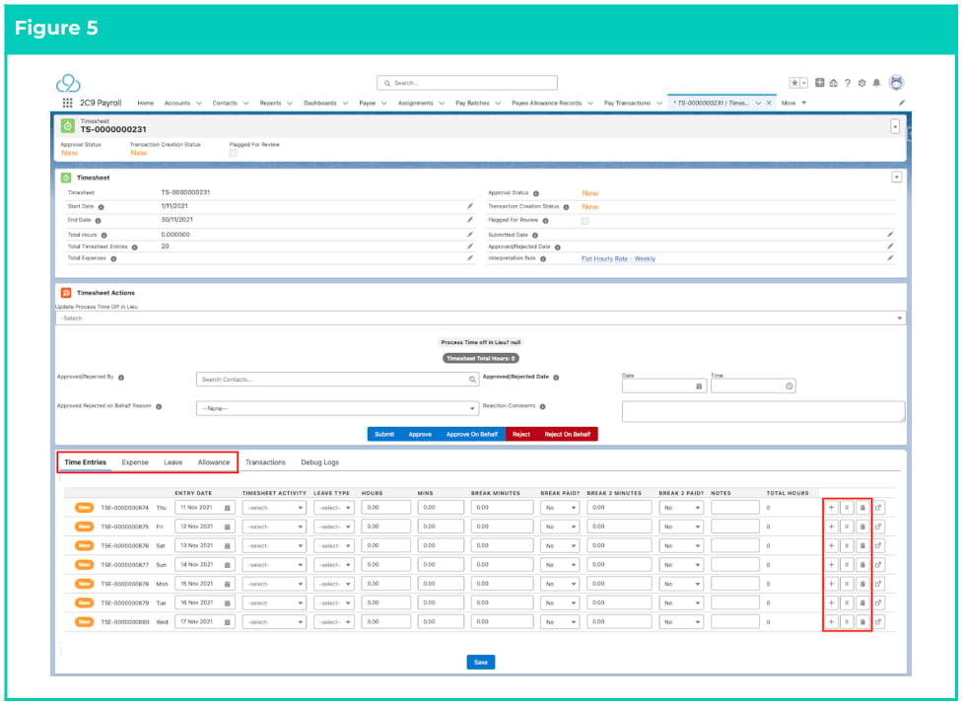This screenshot has width=962, height=705.
Task: Click the red Reject button
Action: (520, 434)
